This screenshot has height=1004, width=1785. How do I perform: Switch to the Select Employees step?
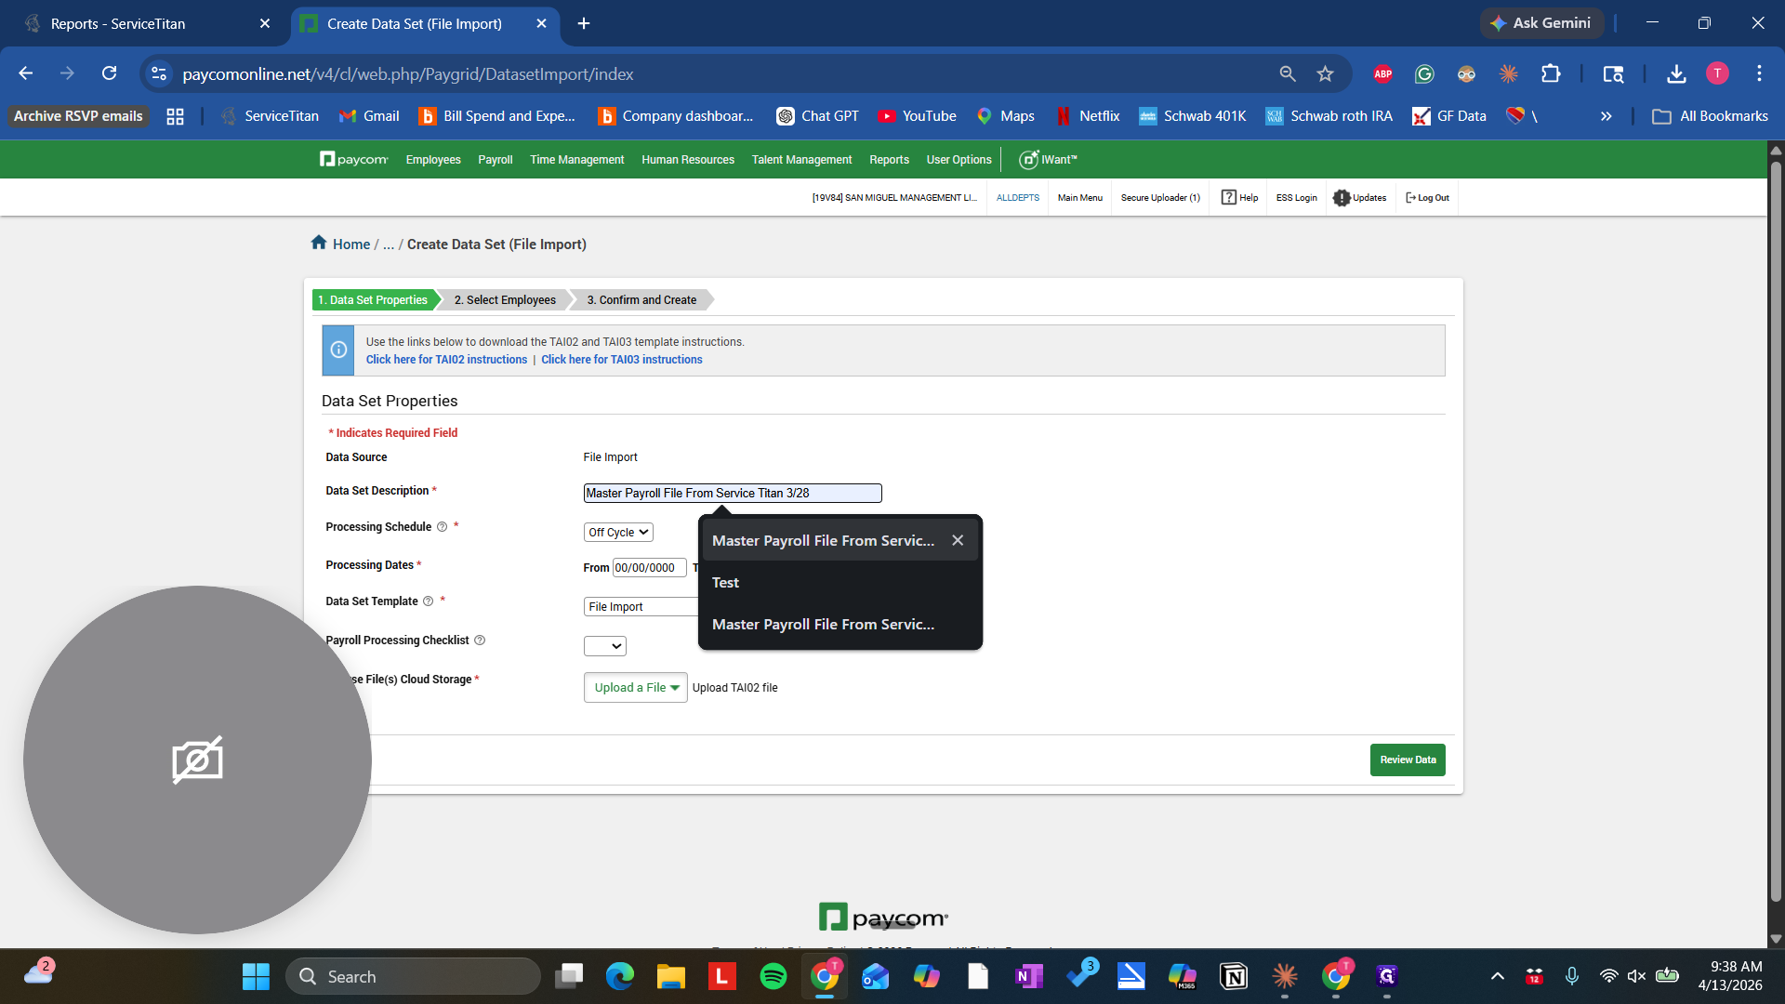503,299
